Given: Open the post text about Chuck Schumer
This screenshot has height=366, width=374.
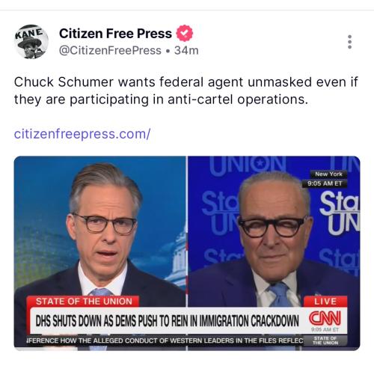Looking at the screenshot, I should (186, 91).
